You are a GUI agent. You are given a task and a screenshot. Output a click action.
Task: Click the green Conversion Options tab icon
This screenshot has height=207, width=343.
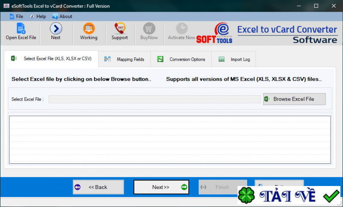[160, 59]
